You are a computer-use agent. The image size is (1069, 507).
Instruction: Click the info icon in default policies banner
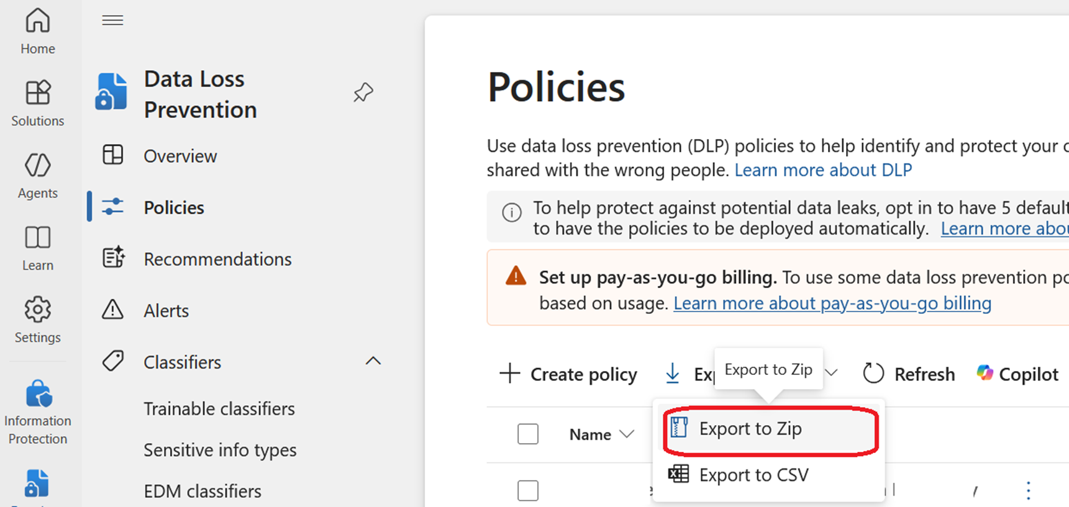512,213
